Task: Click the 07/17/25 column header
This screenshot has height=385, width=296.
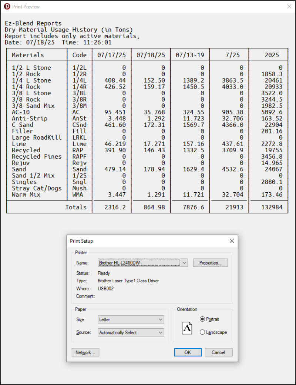Action: coord(111,55)
